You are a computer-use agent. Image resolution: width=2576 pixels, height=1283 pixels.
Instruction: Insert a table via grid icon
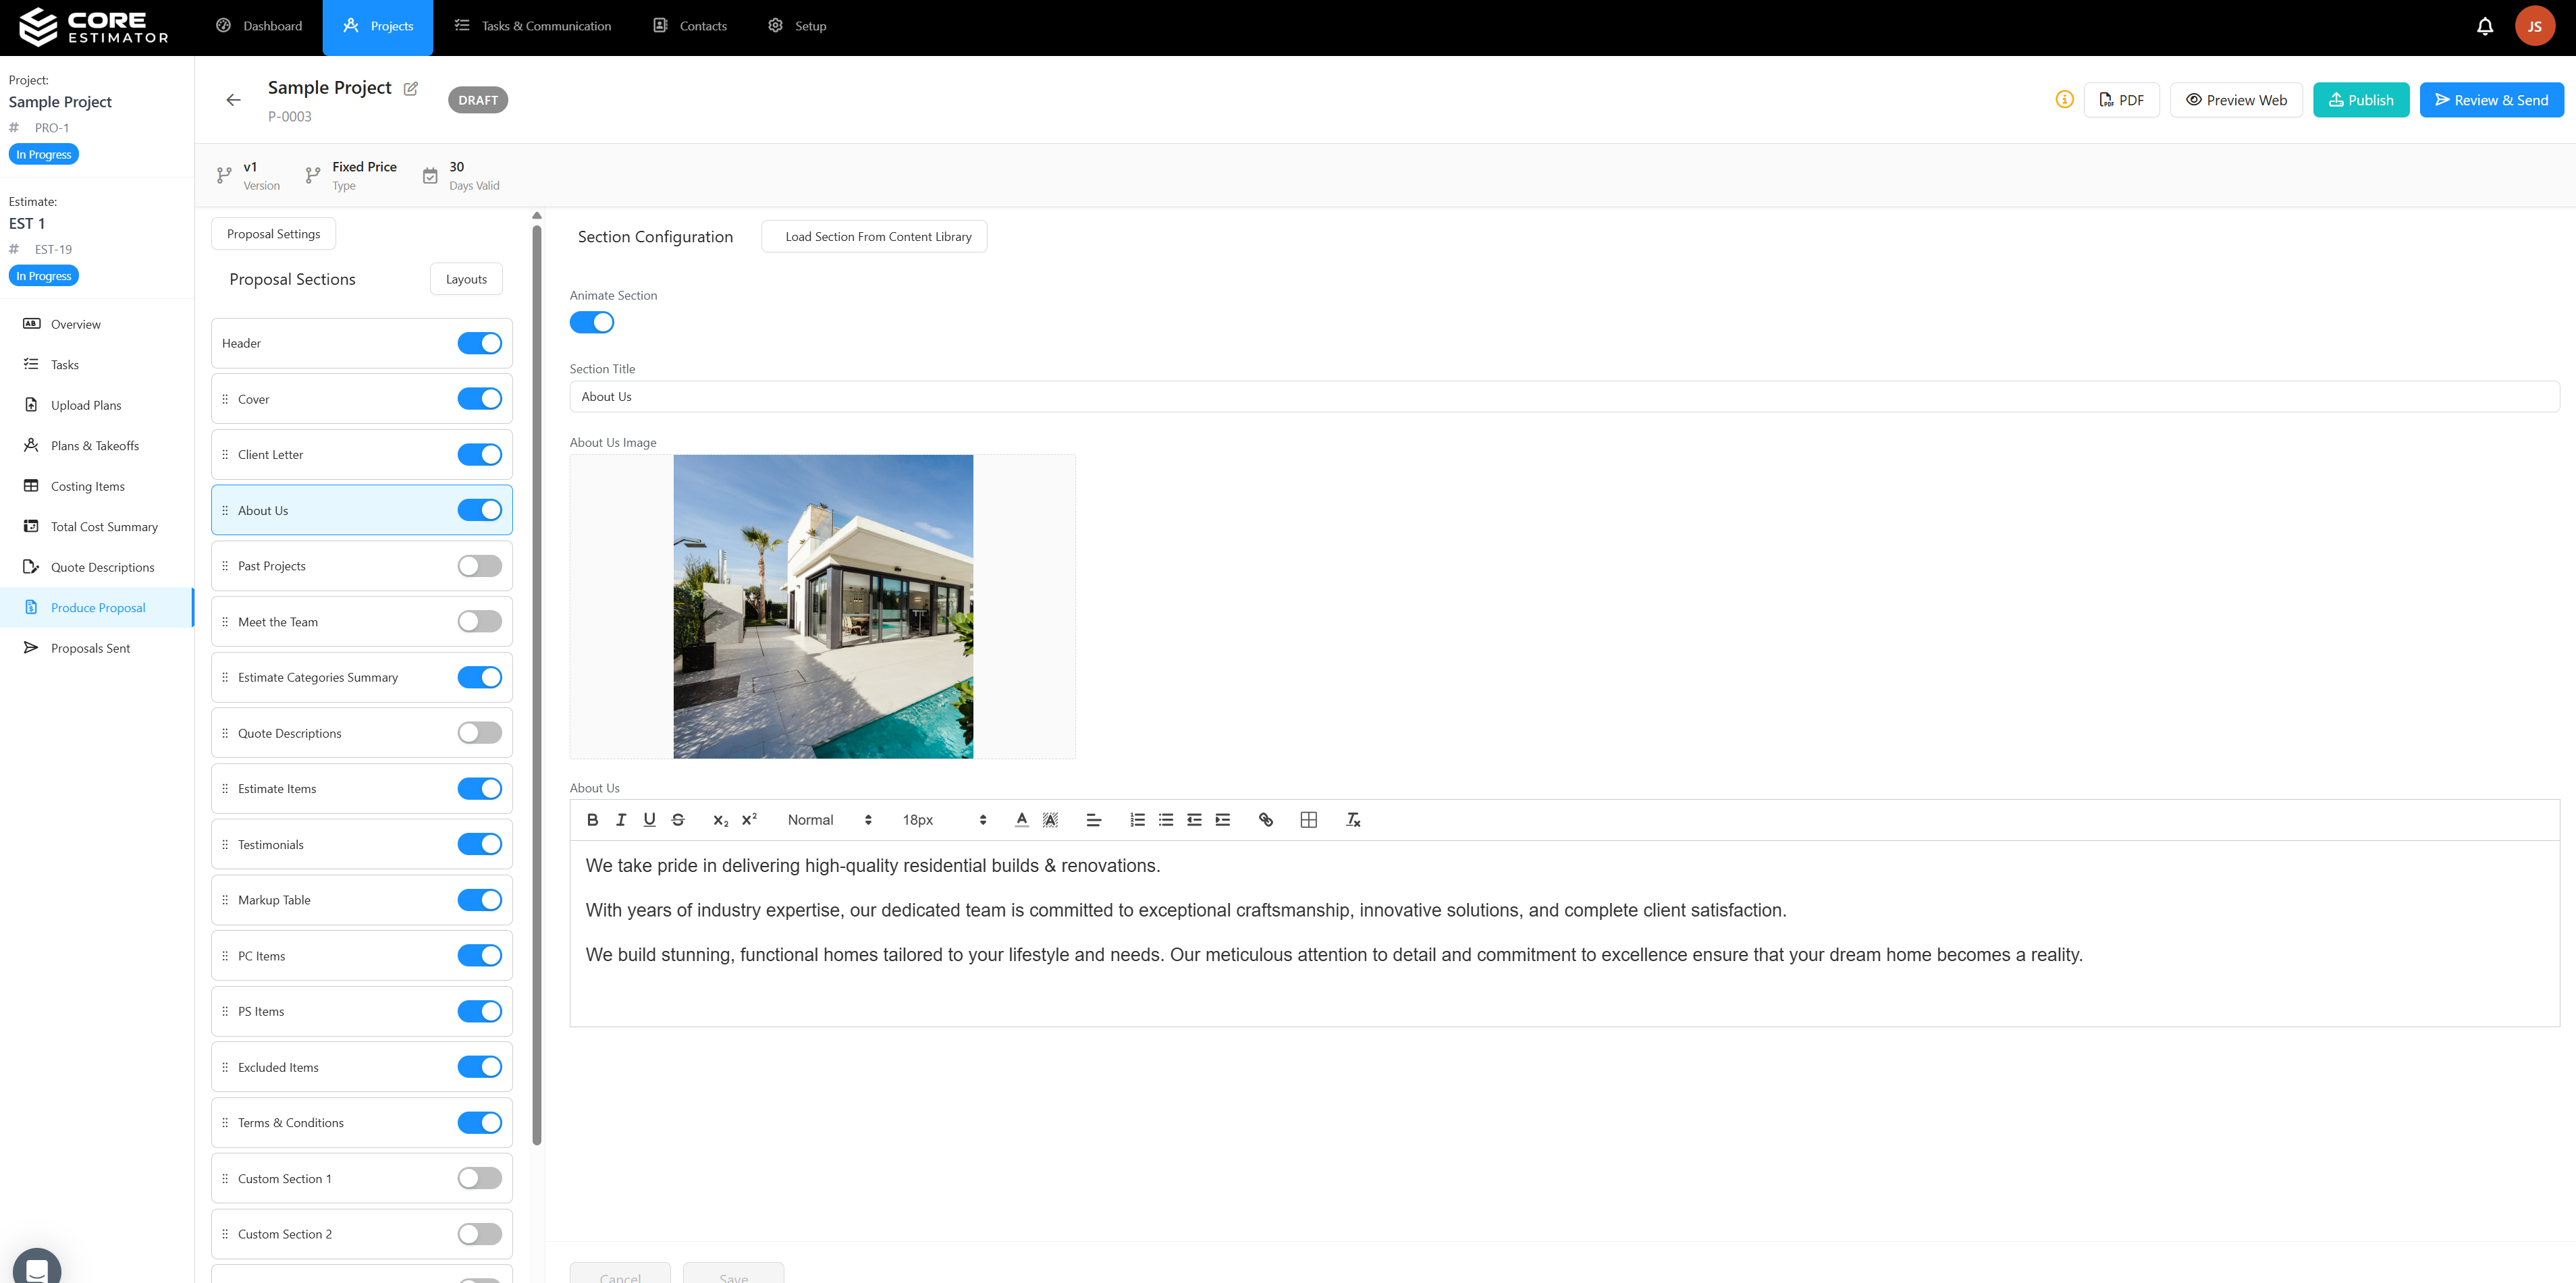pyautogui.click(x=1309, y=820)
